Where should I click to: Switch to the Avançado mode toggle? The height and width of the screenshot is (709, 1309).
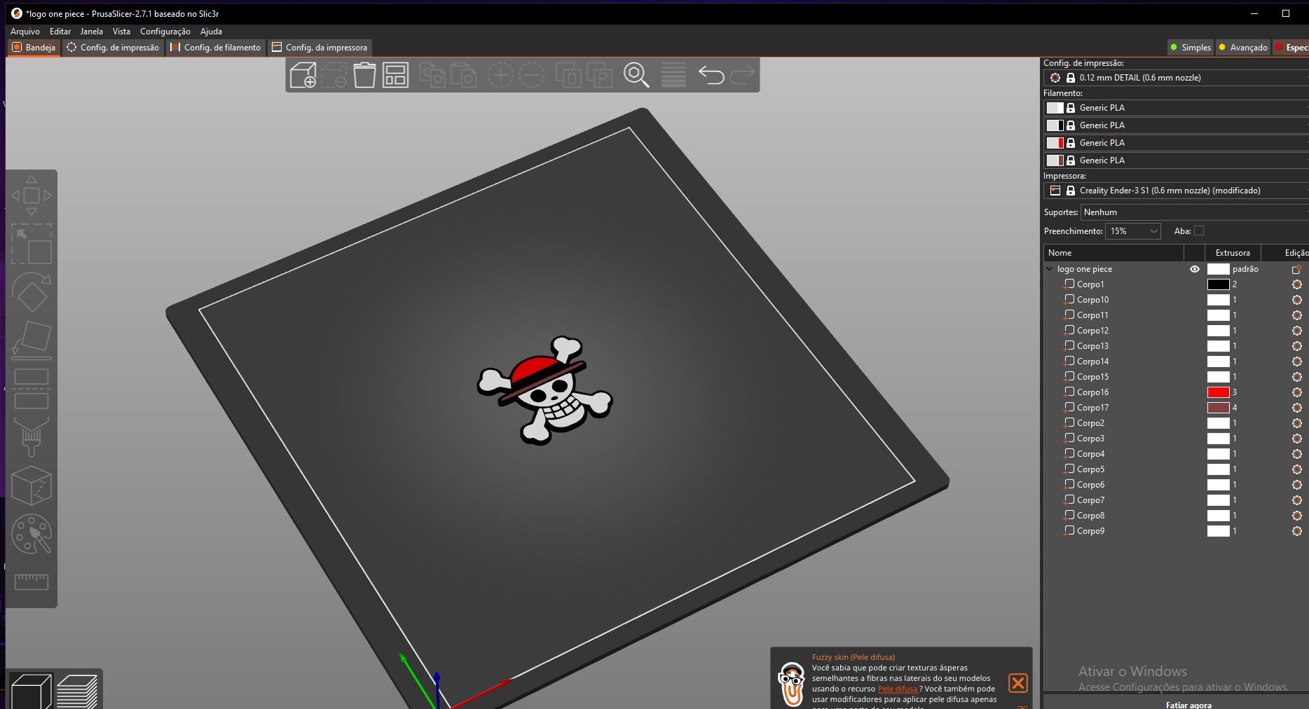tap(1242, 47)
